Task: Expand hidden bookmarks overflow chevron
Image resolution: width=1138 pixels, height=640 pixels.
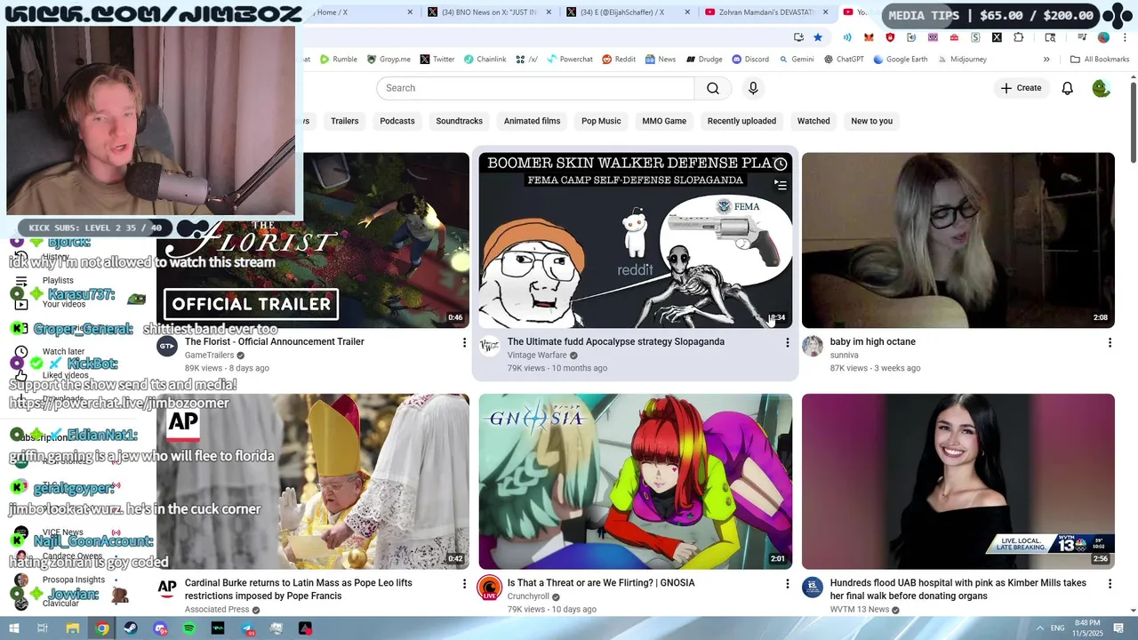Action: point(1046,60)
